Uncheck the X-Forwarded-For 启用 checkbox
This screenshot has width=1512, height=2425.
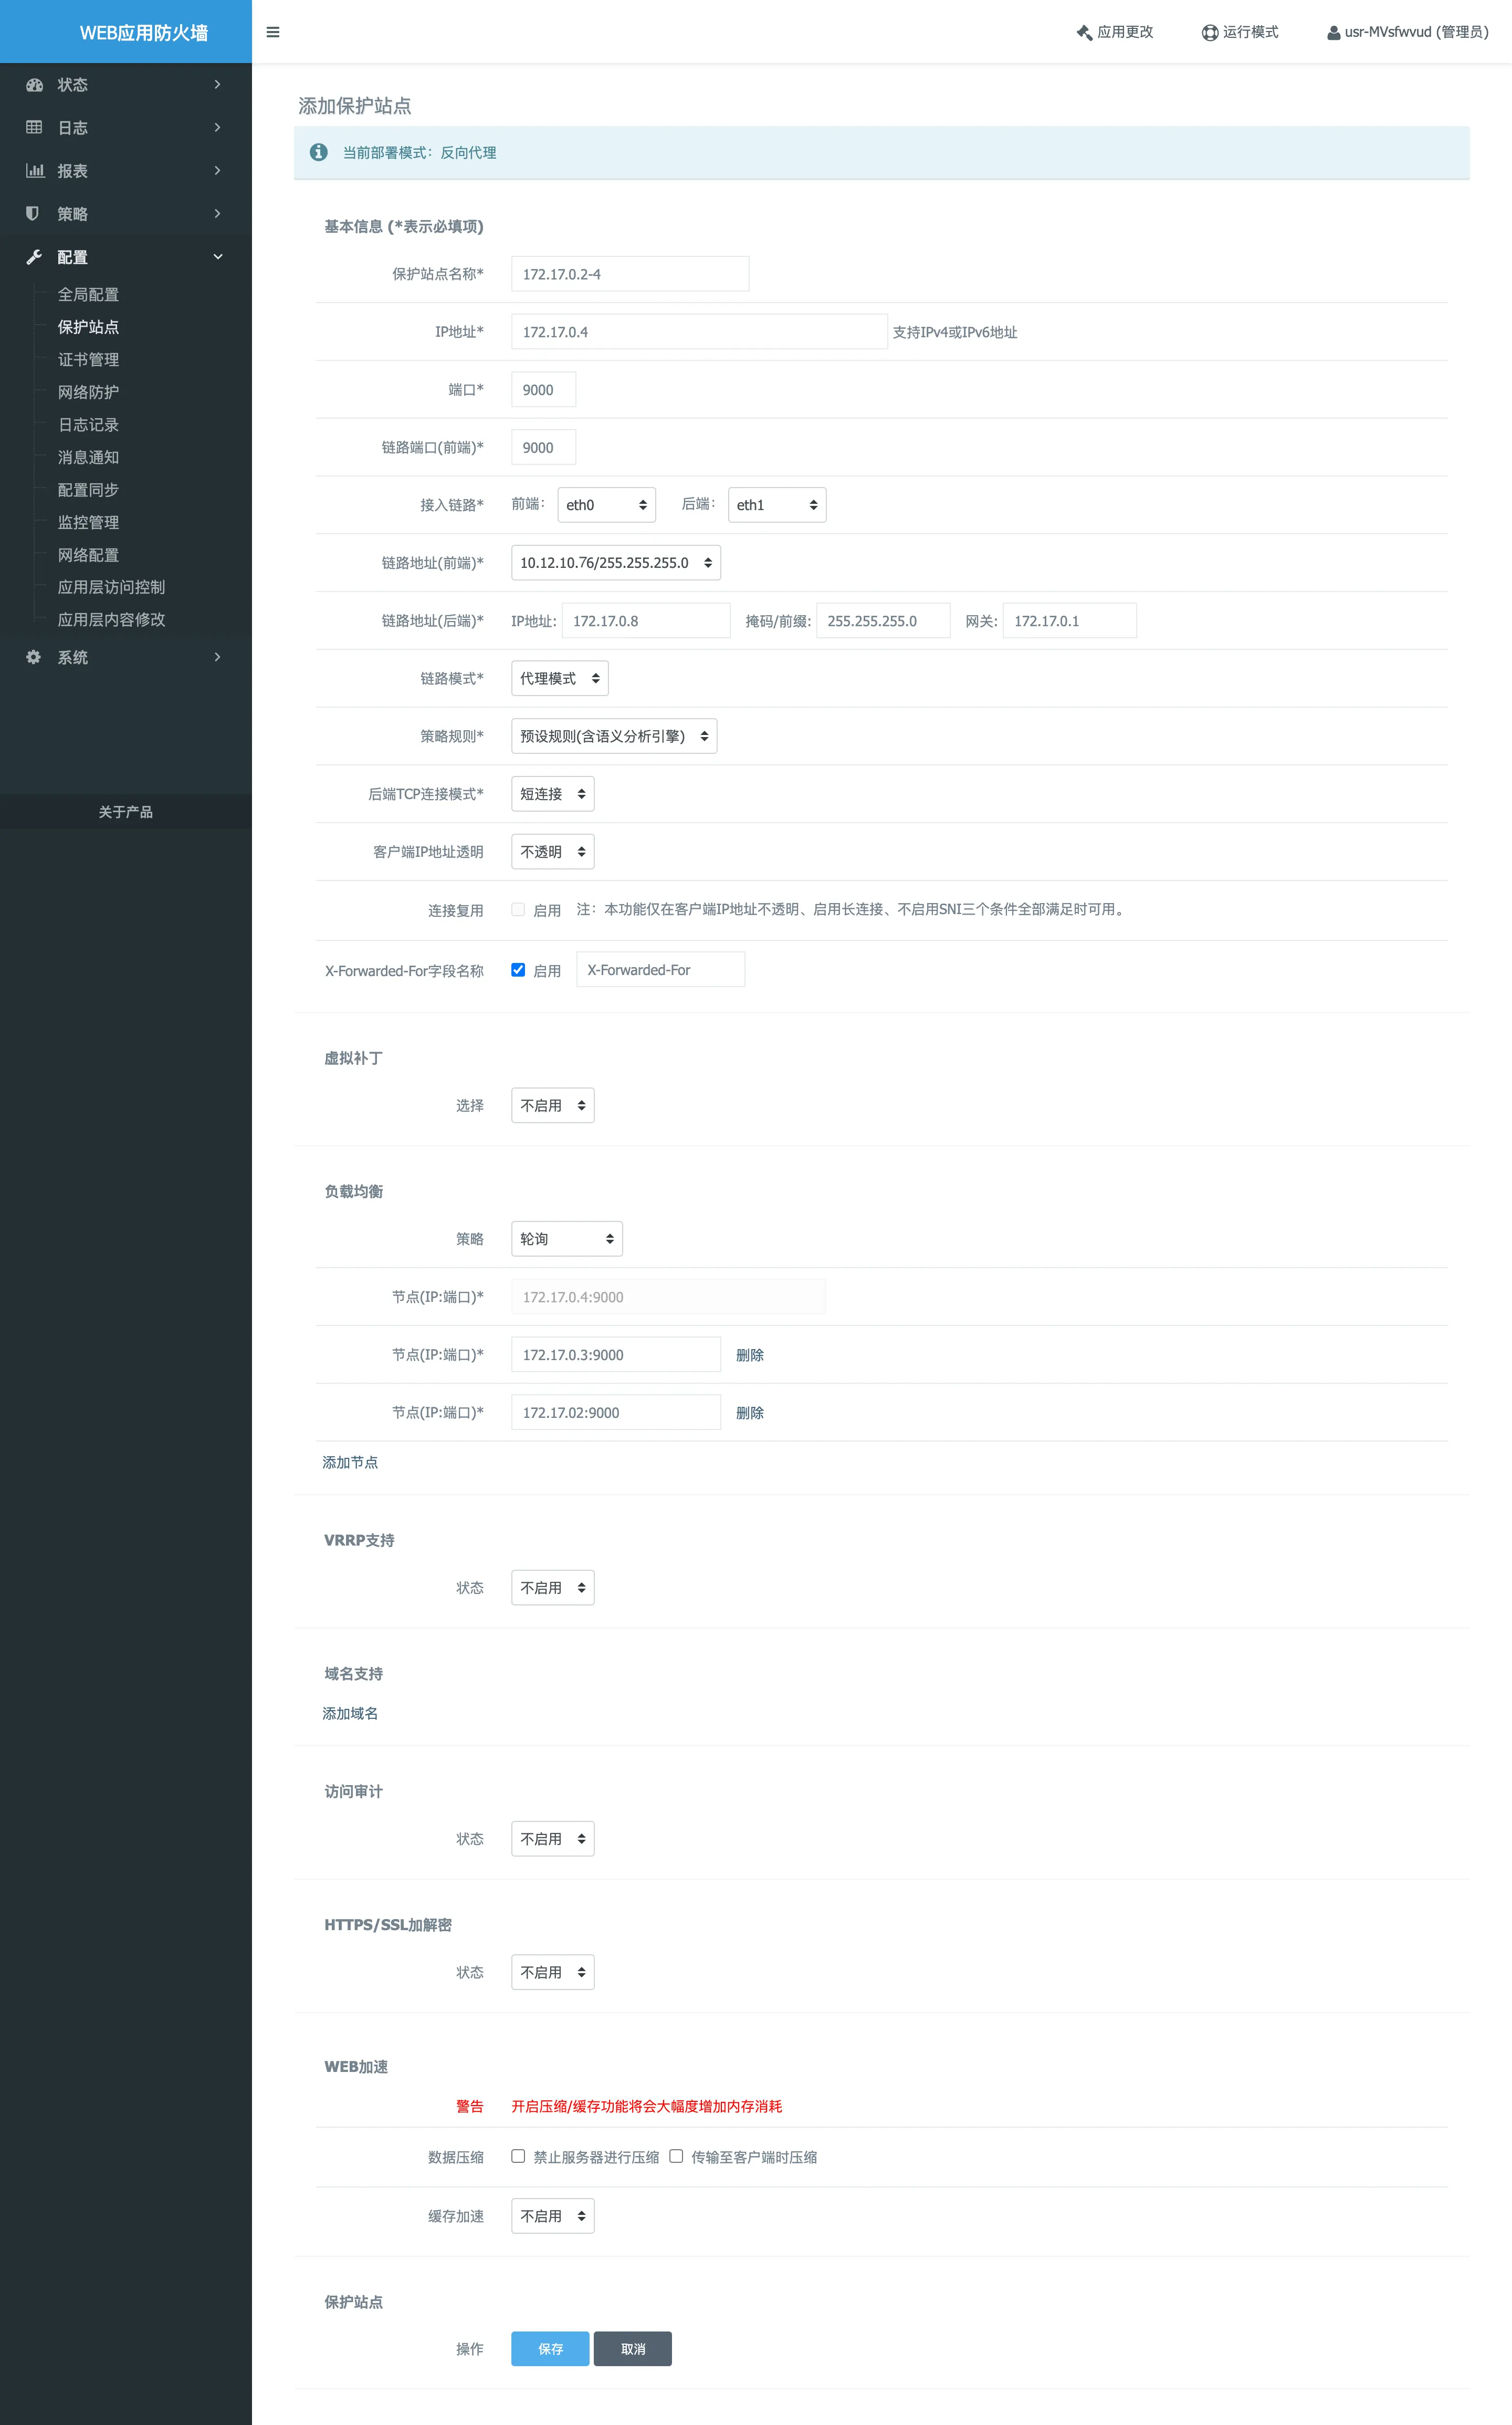click(518, 969)
